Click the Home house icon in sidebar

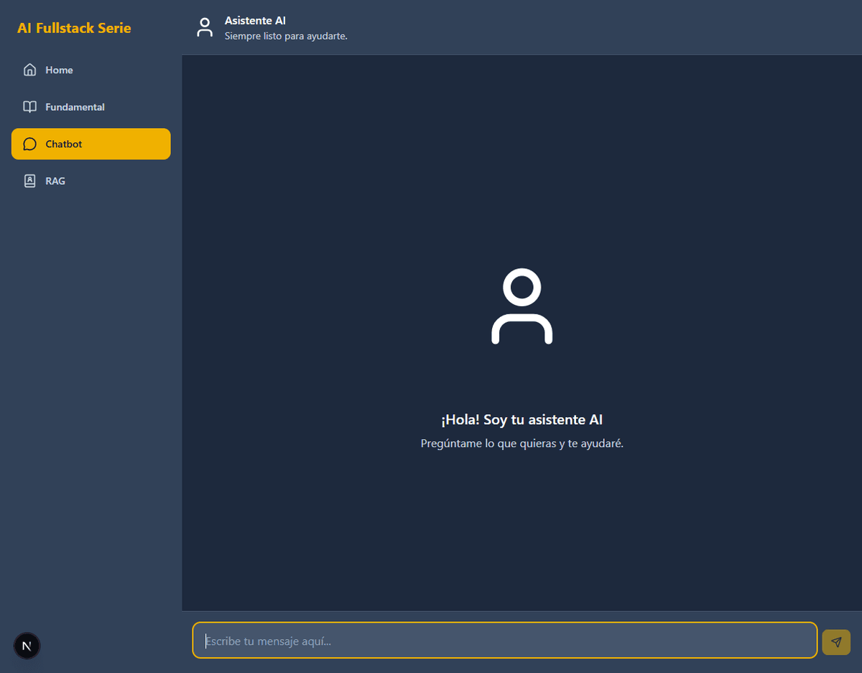pos(29,70)
